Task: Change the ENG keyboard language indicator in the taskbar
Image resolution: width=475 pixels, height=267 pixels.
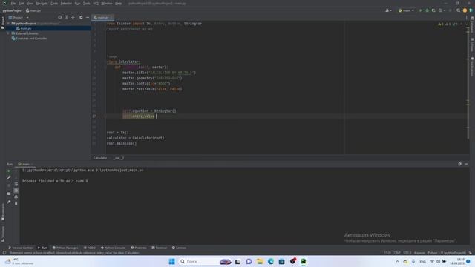Action: [x=422, y=261]
